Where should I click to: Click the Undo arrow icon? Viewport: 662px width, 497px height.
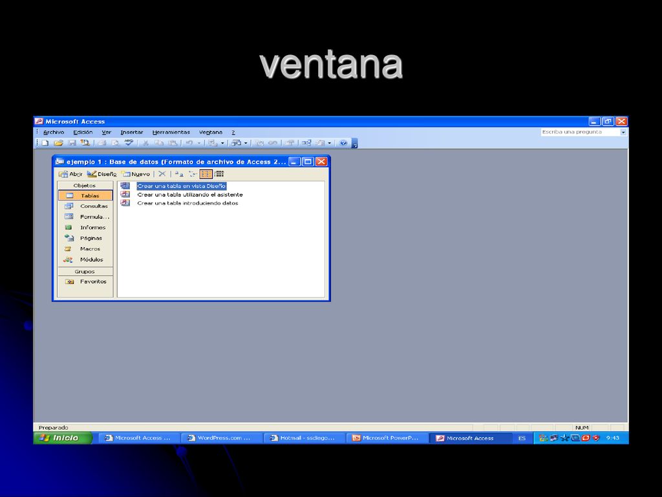pos(189,143)
